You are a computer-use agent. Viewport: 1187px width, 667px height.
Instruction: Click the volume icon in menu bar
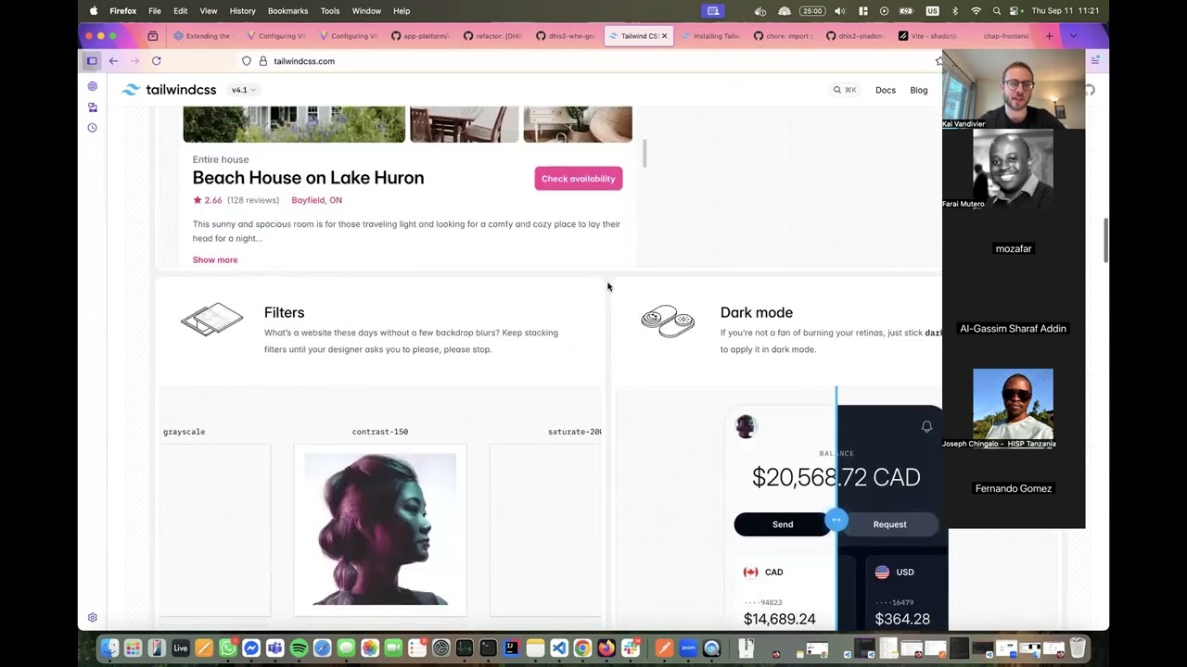[840, 11]
